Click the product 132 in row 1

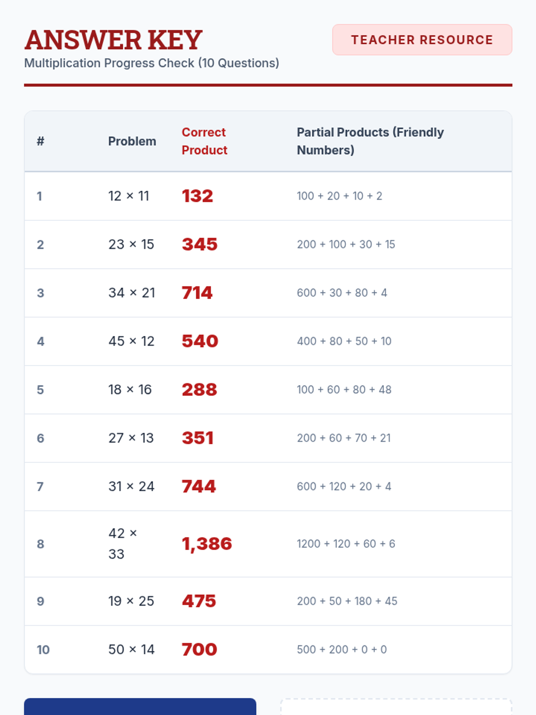click(197, 196)
